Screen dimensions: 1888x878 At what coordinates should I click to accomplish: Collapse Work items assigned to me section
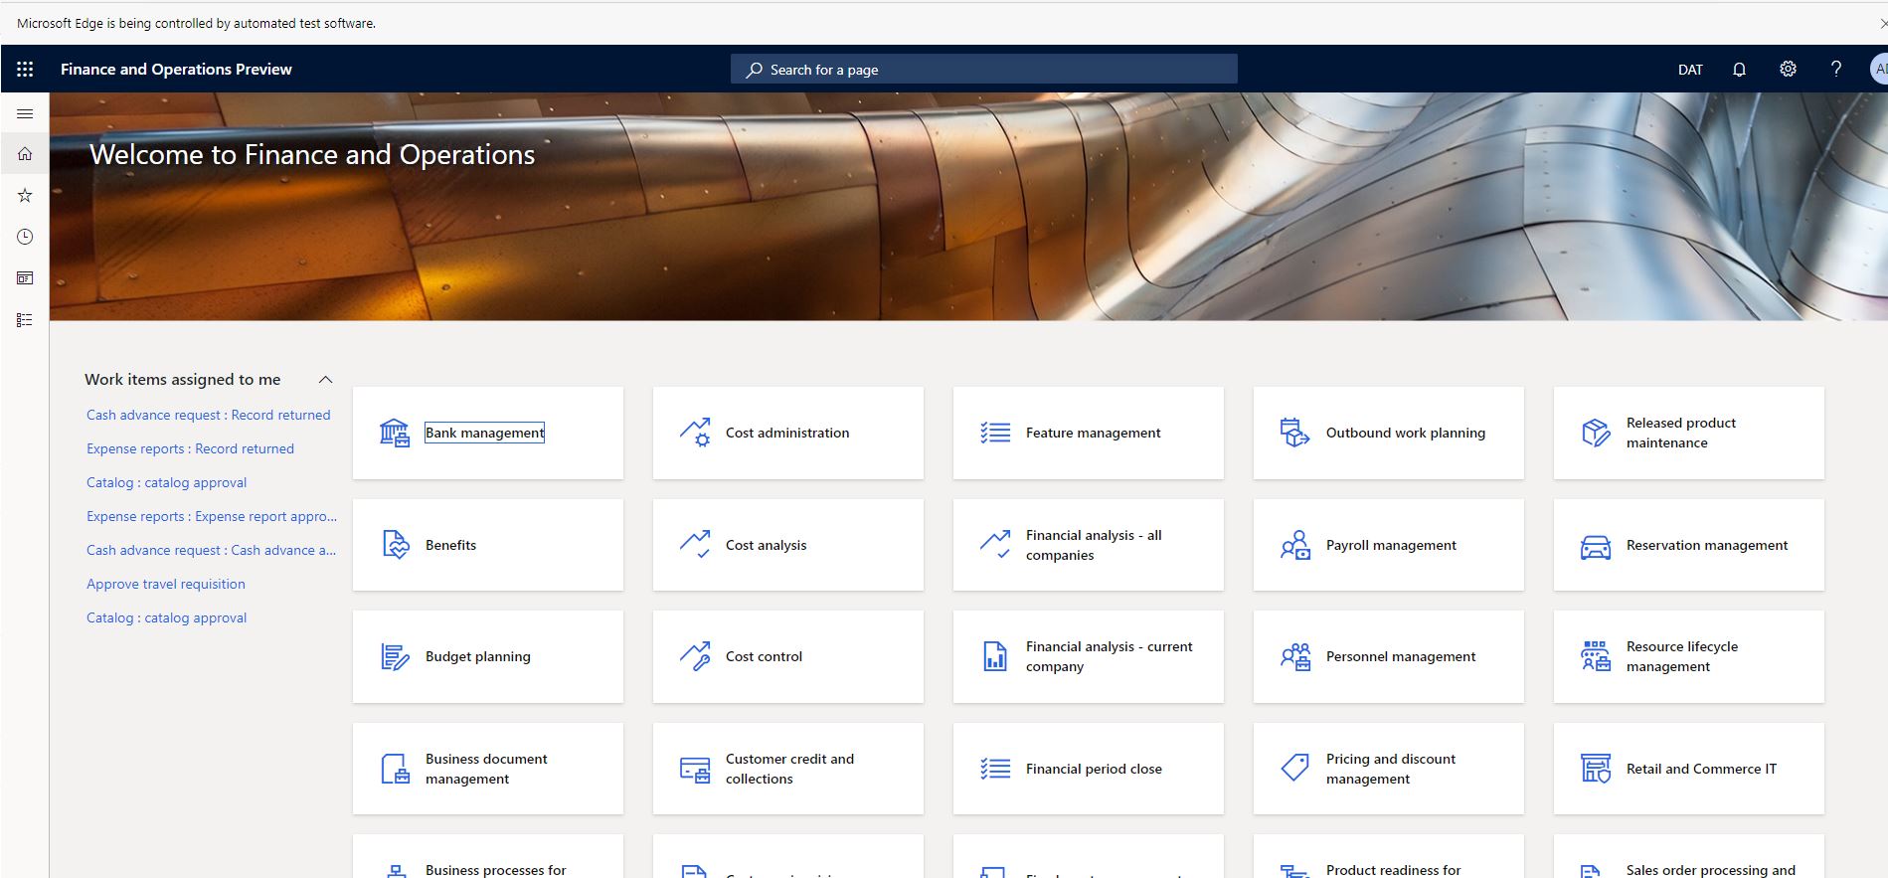point(325,380)
